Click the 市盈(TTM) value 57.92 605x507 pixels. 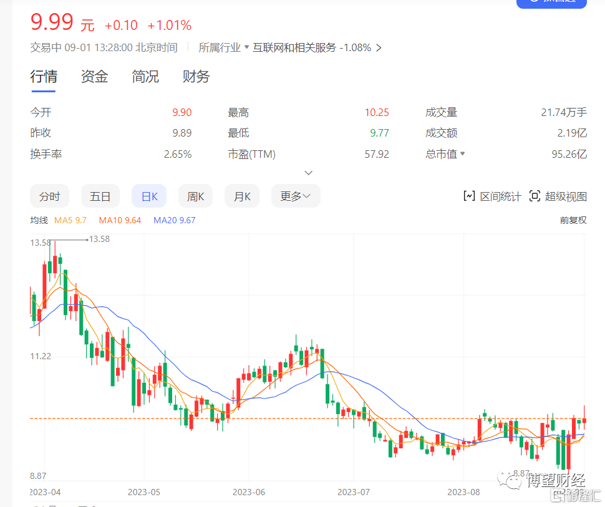pos(377,154)
